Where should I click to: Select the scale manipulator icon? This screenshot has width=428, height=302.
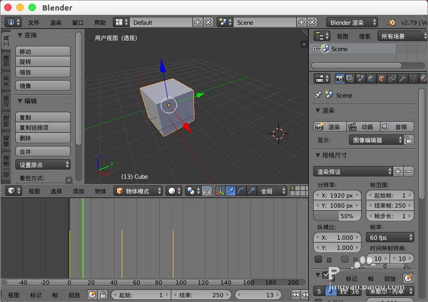pos(251,191)
